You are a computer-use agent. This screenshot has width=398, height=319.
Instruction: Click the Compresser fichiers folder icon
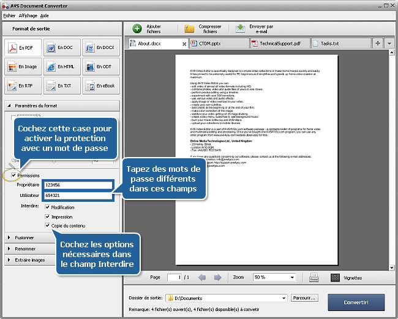pyautogui.click(x=189, y=29)
